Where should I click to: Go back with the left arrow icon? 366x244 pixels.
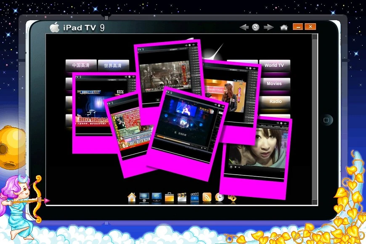pos(244,27)
